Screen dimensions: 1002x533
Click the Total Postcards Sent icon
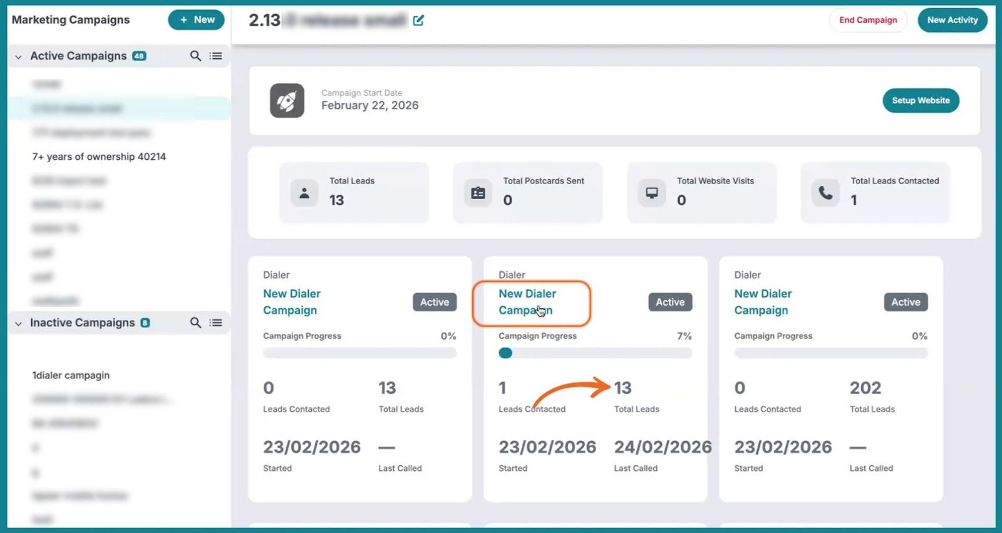coord(478,193)
